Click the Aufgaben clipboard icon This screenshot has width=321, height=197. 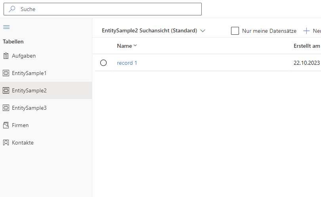point(6,56)
